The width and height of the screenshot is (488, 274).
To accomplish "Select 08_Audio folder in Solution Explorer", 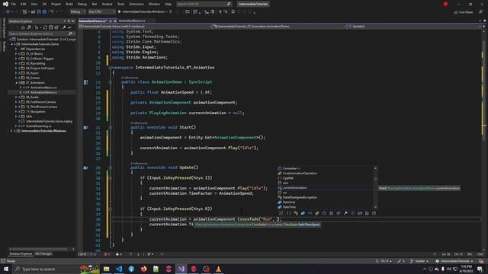I will pos(32,97).
